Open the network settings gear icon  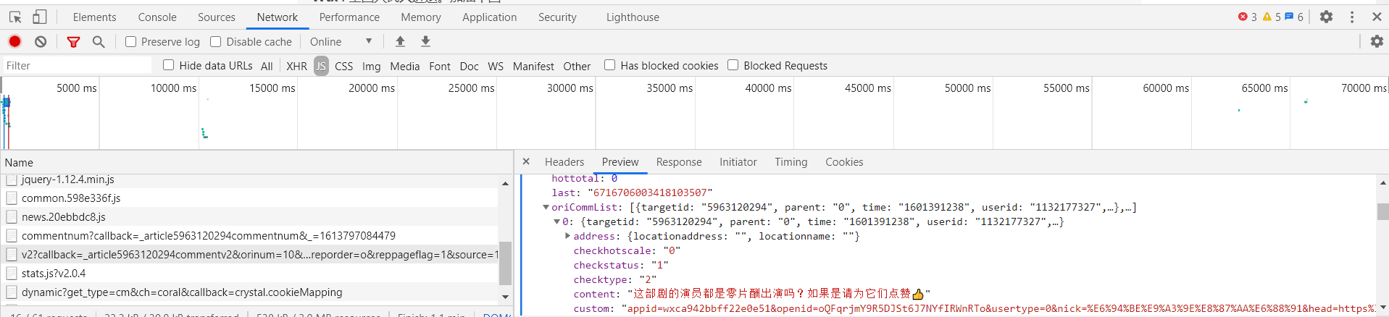pos(1377,41)
